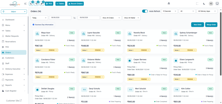Open Staff in the sidebar

[14, 63]
